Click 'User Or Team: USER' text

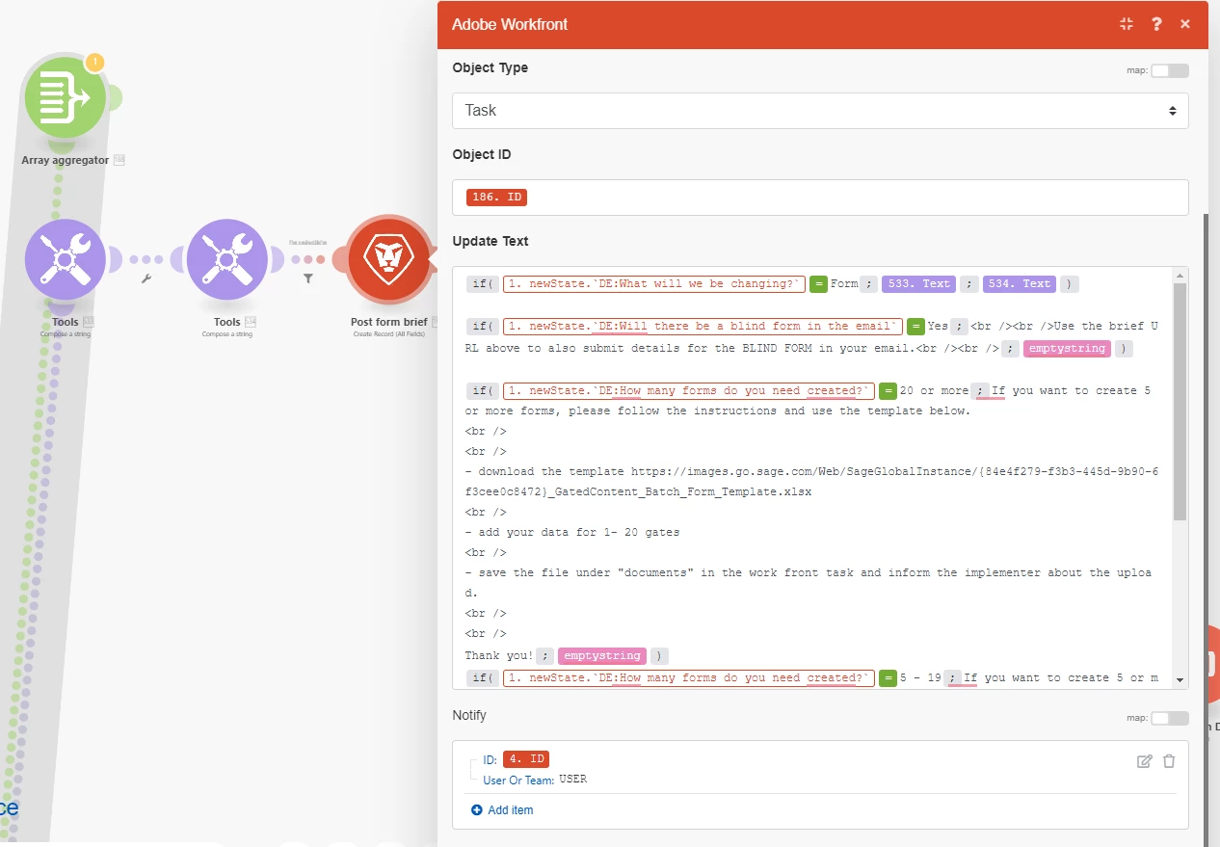535,780
